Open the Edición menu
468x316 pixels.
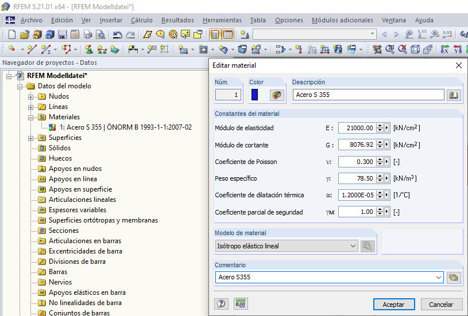(x=62, y=20)
